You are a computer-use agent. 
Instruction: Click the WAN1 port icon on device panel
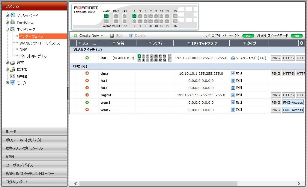(107, 16)
